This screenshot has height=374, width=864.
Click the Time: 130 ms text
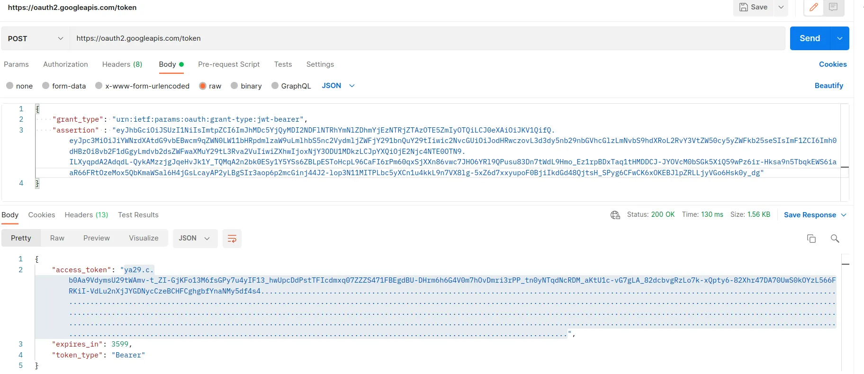point(702,214)
